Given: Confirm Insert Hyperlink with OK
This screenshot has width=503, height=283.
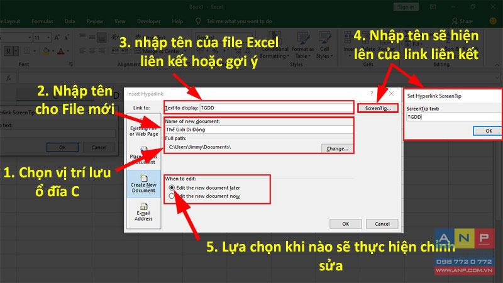Looking at the screenshot, I should (x=345, y=224).
